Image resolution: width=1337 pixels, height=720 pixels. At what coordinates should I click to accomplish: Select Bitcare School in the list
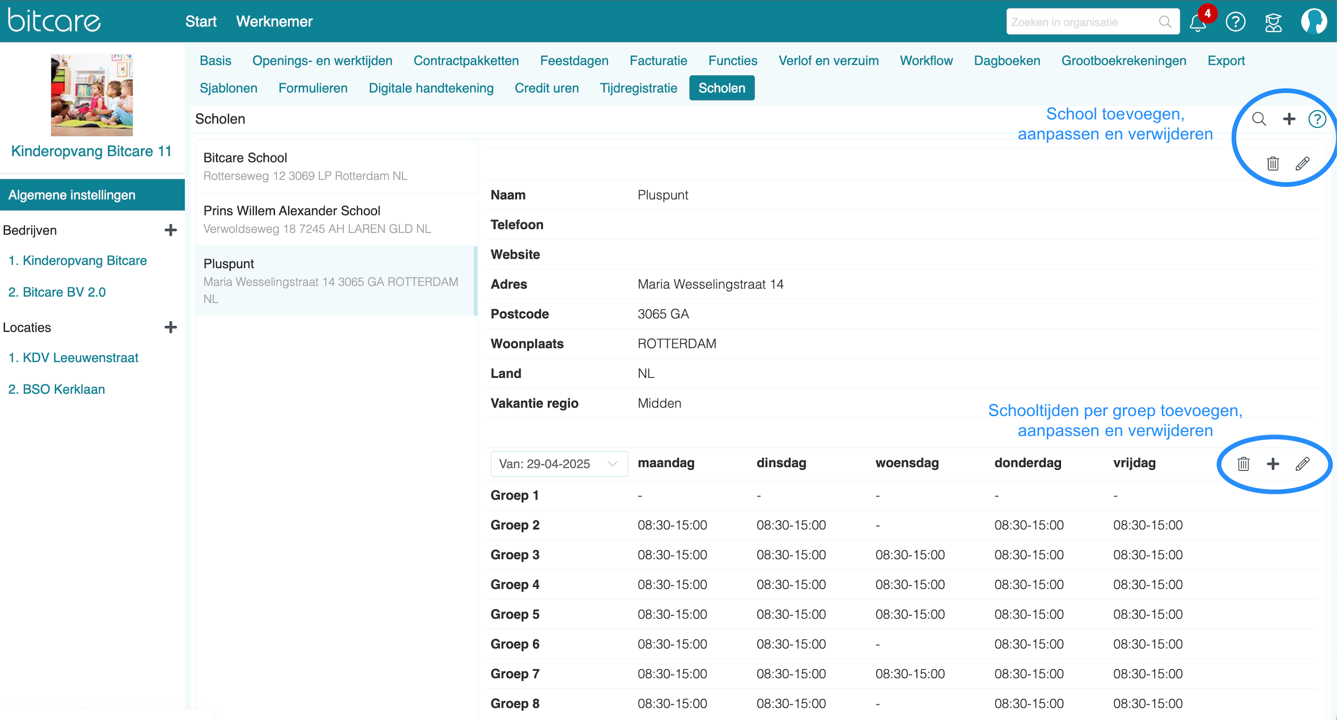click(x=336, y=166)
